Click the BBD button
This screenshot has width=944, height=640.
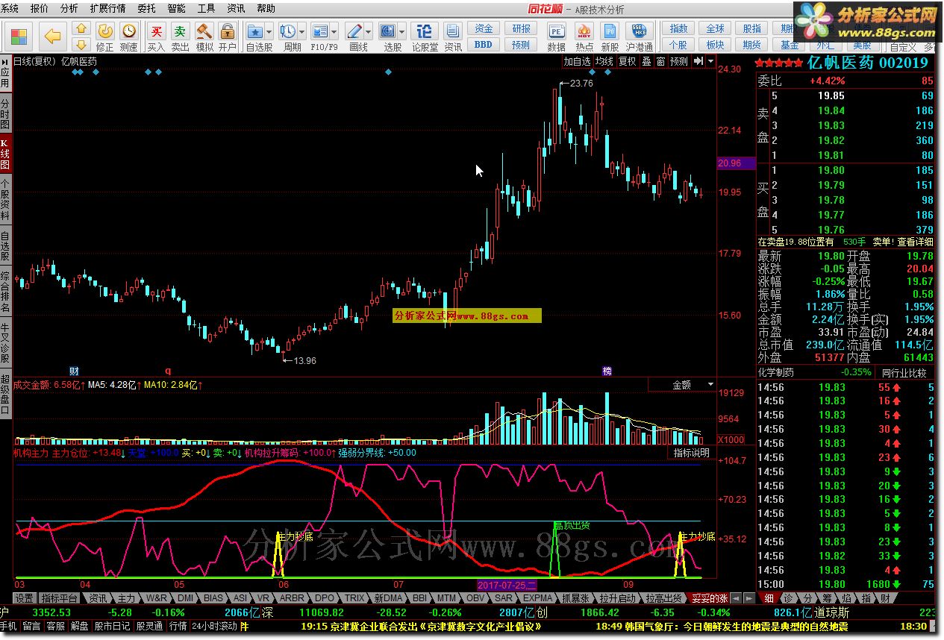484,45
